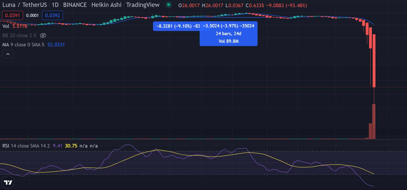The height and width of the screenshot is (190, 407).
Task: Click the TradingView logo icon
Action: (x=8, y=183)
